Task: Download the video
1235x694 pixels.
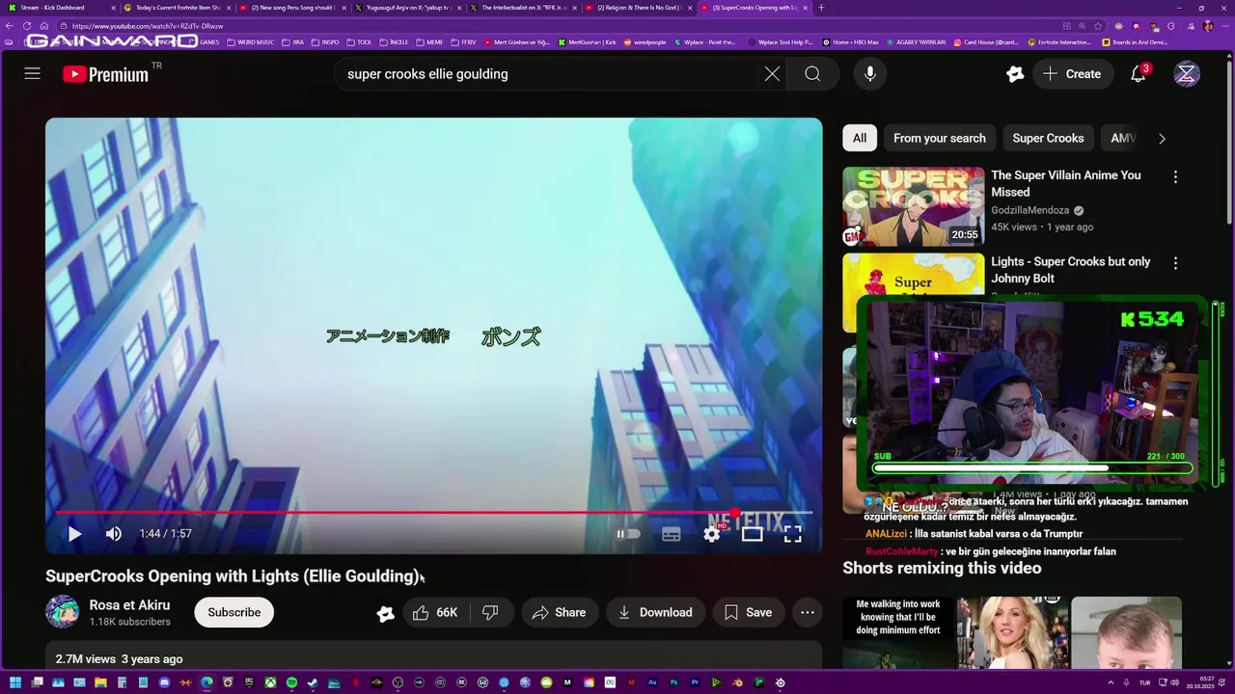Action: pyautogui.click(x=655, y=612)
